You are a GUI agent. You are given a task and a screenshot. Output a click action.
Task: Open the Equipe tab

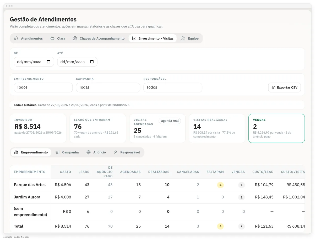pos(190,38)
